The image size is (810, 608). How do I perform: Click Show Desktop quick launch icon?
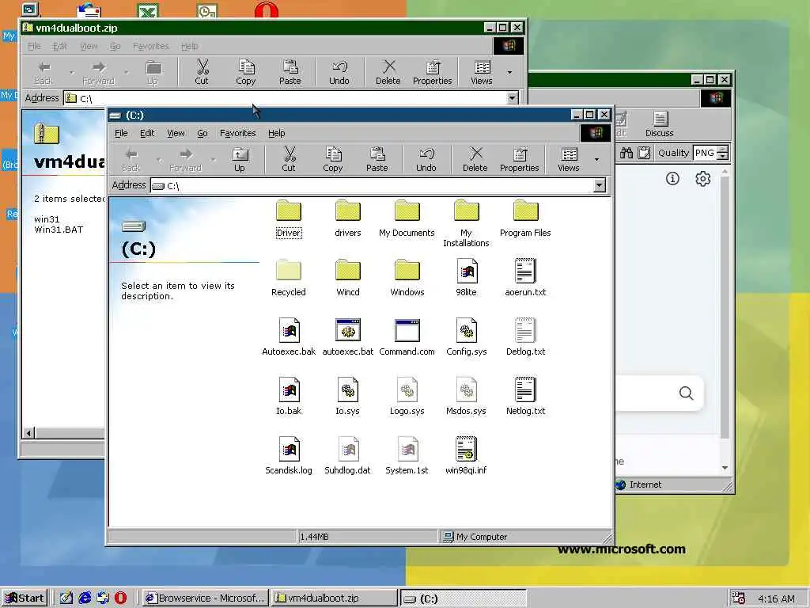pos(66,598)
